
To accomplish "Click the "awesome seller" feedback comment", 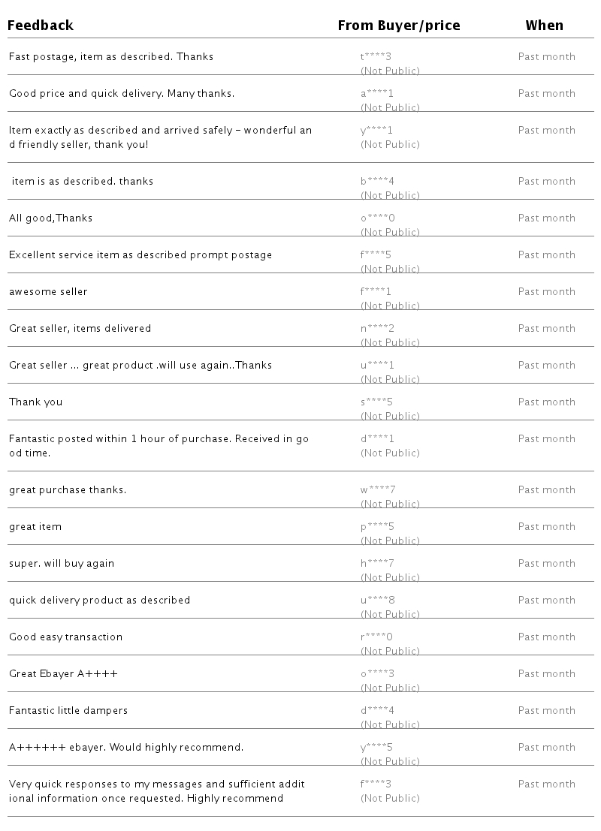I will [x=48, y=292].
